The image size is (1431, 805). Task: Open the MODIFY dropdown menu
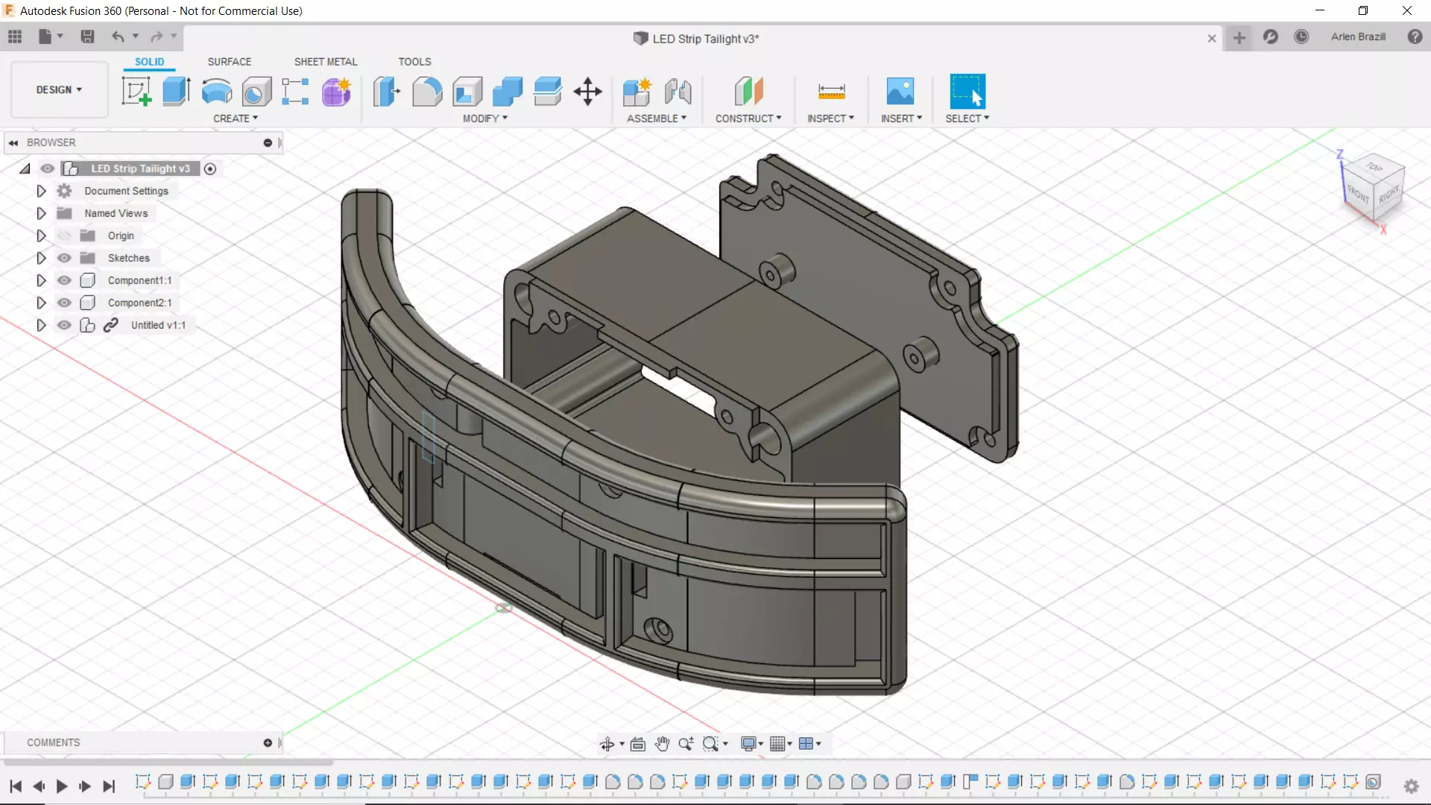485,119
